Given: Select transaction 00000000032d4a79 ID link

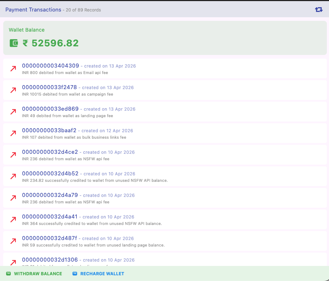Looking at the screenshot, I should tap(50, 195).
